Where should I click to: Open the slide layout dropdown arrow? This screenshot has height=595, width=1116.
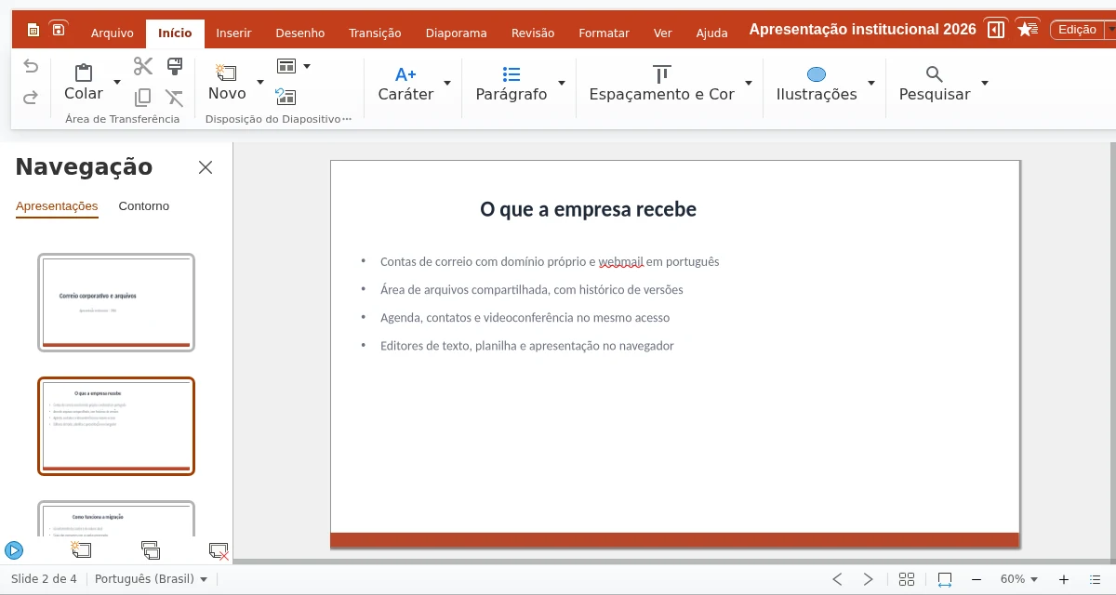[307, 66]
